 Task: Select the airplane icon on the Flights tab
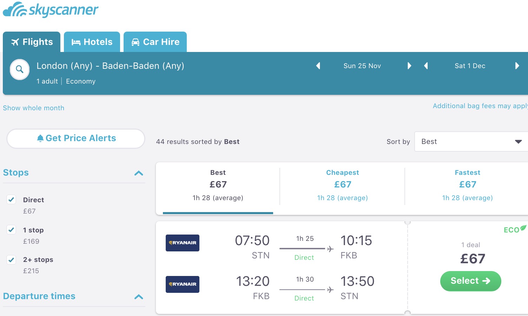click(x=15, y=41)
